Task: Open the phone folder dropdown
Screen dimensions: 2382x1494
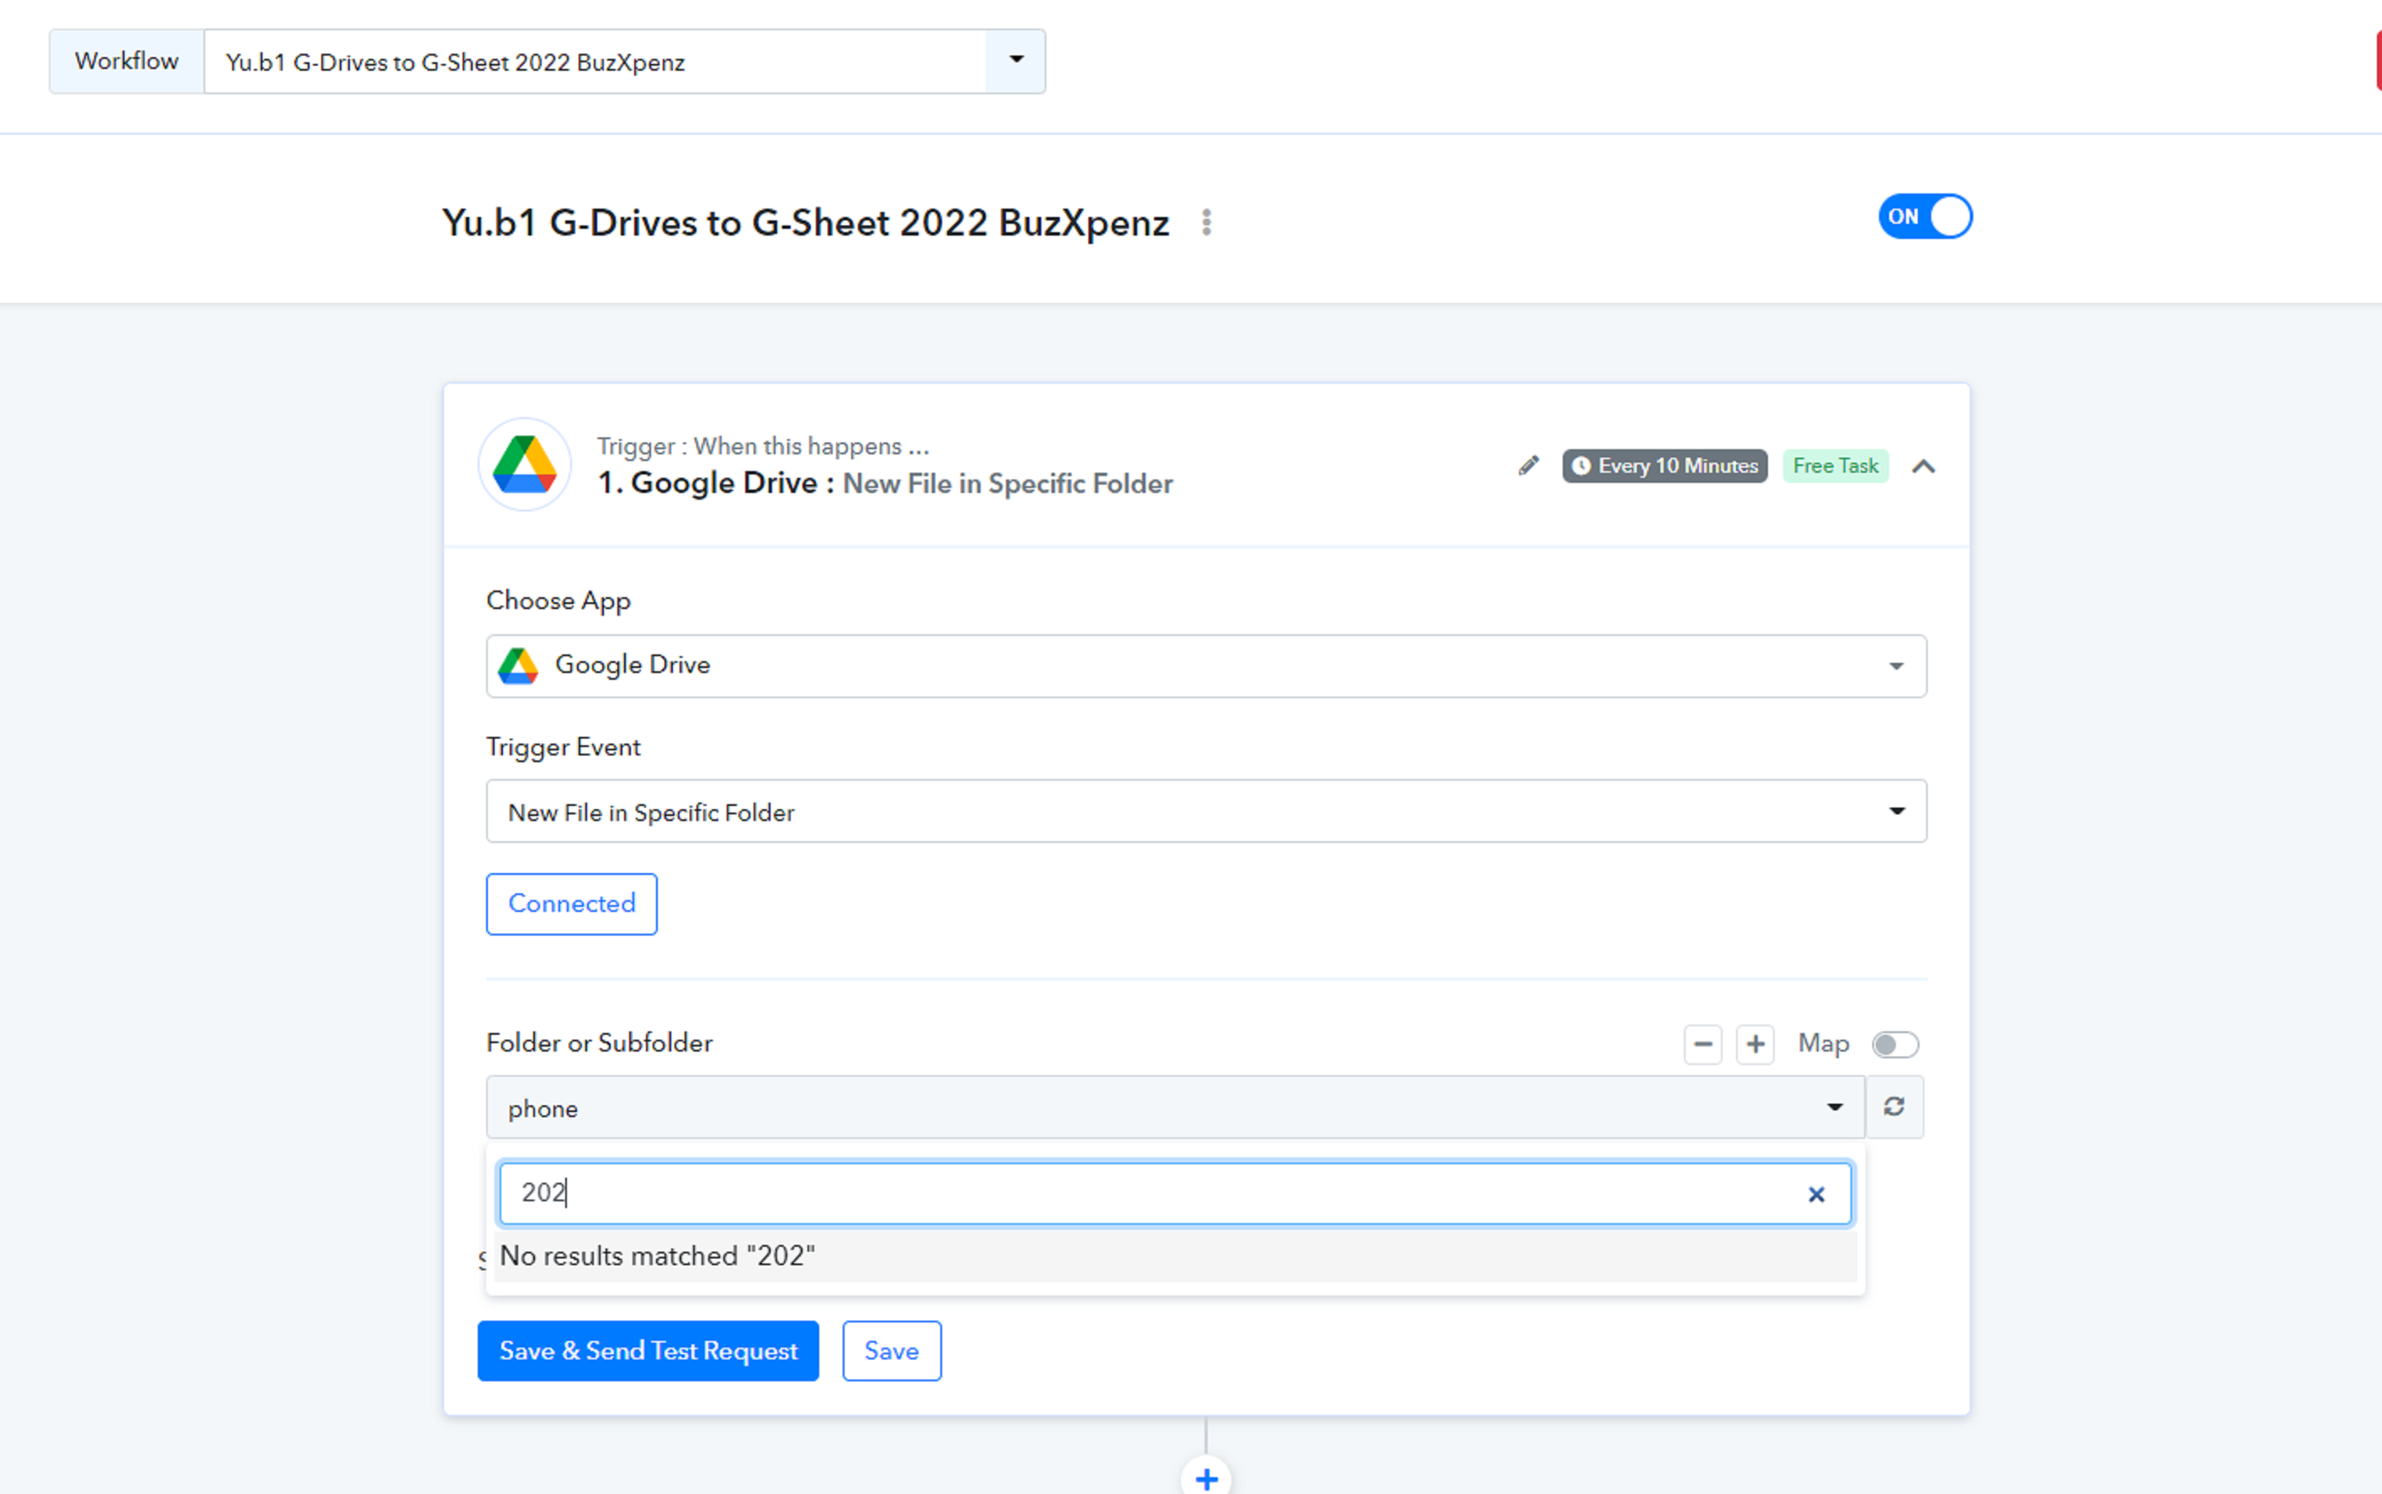Action: click(x=1176, y=1107)
